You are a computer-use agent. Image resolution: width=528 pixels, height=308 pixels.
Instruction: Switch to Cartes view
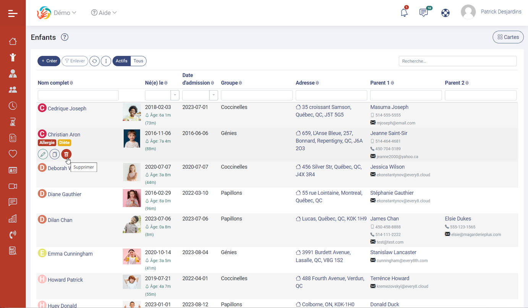pos(508,37)
